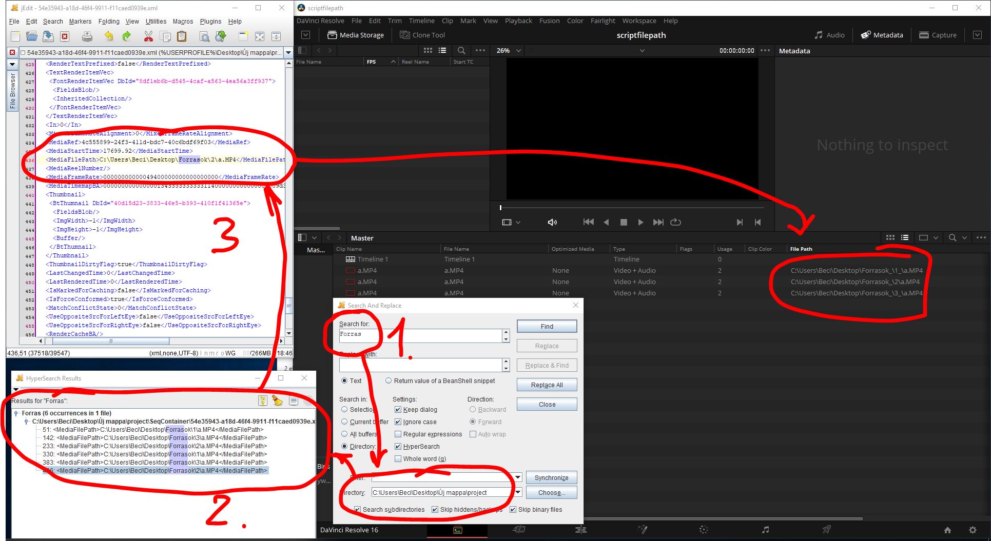Toggle the Ignore case checkbox

click(x=398, y=422)
